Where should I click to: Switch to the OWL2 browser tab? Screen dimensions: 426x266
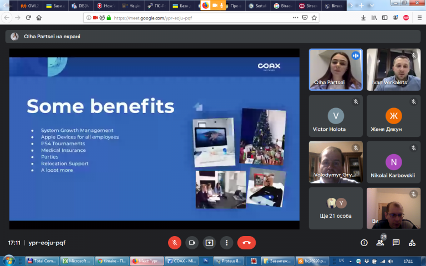pos(30,6)
